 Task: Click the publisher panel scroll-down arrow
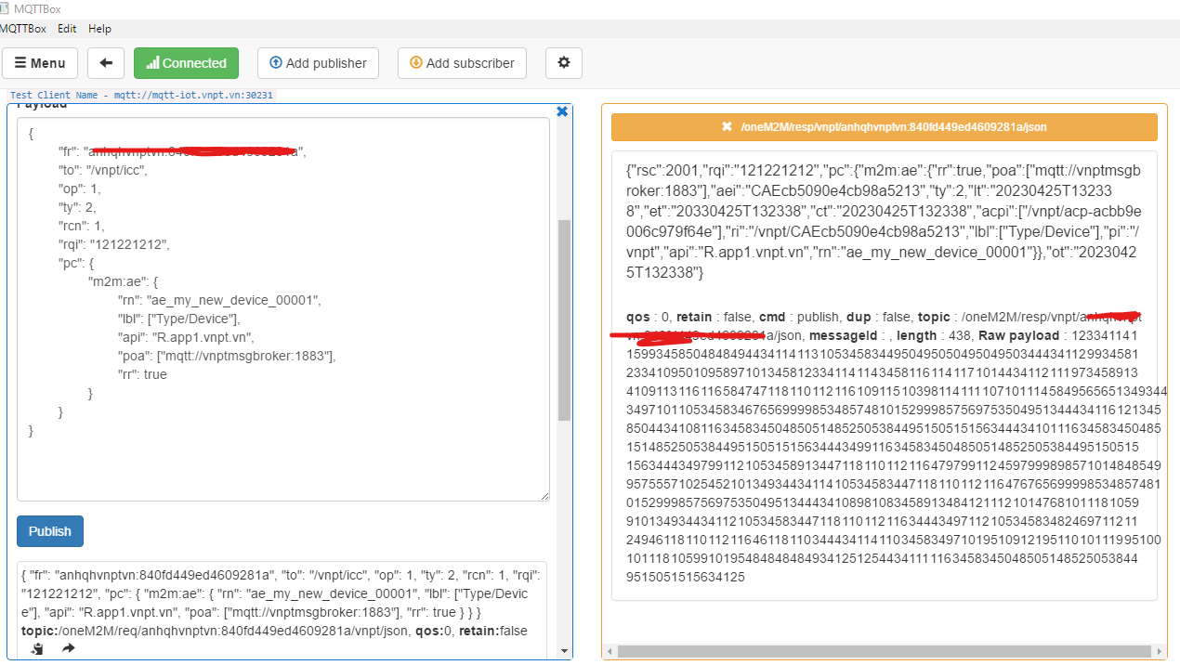click(x=564, y=651)
